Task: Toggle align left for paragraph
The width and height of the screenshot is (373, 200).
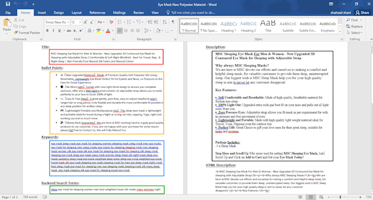Action: click(120, 31)
